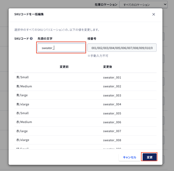Click the 変更前 column header
The height and width of the screenshot is (171, 174).
tap(64, 67)
